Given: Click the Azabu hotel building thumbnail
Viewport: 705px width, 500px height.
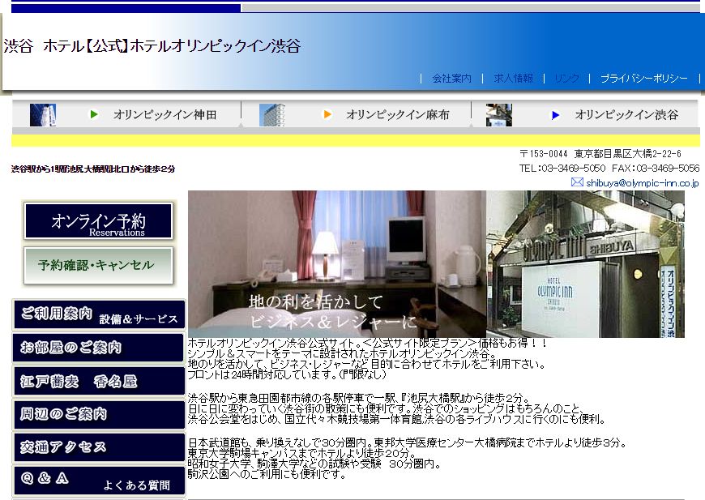Looking at the screenshot, I should click(x=272, y=114).
